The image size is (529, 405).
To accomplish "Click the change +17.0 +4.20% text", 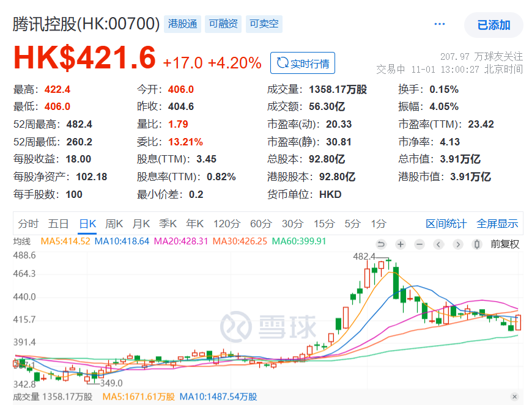I will coord(212,63).
